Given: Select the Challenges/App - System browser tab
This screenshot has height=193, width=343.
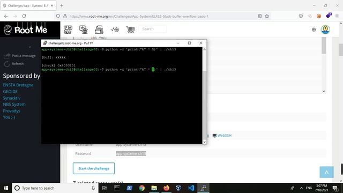Looking at the screenshot, I should pos(28,6).
